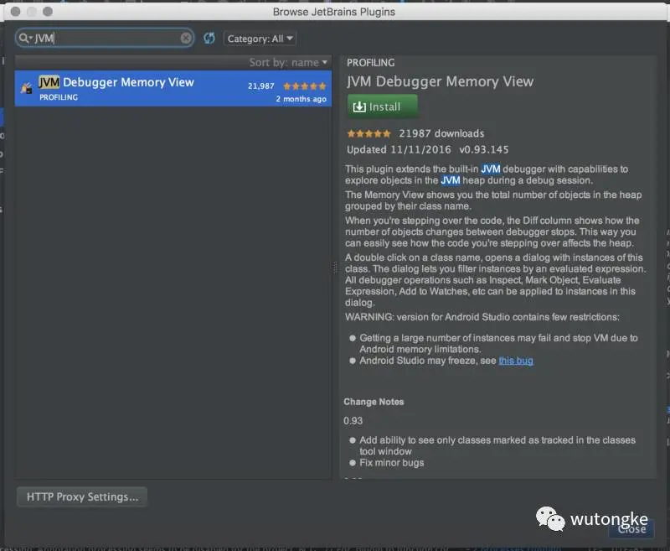Viewport: 670px width, 551px height.
Task: Click the plugin icon beside JVM Debugger
Action: coord(27,88)
